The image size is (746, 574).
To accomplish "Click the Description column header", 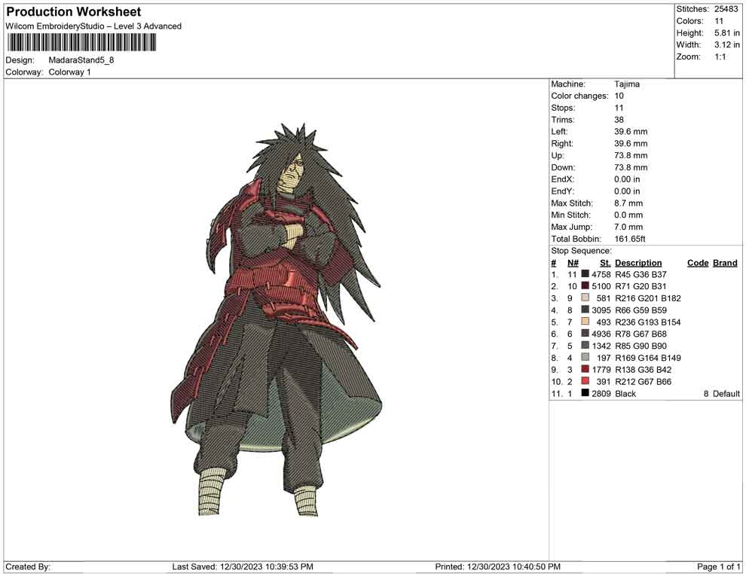I will (x=638, y=263).
